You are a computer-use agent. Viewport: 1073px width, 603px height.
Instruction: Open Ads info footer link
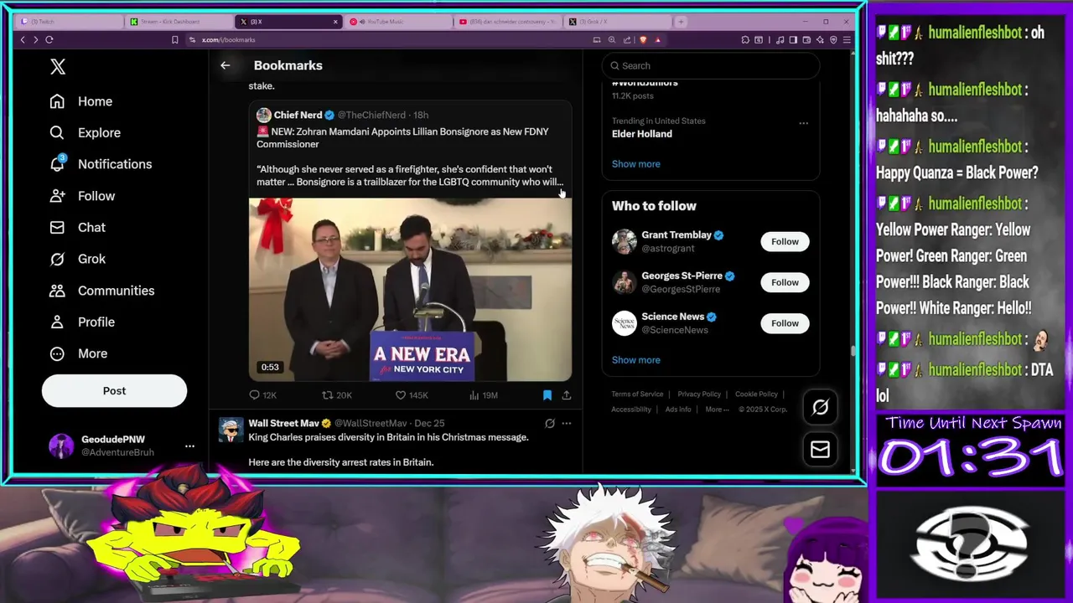coord(678,410)
